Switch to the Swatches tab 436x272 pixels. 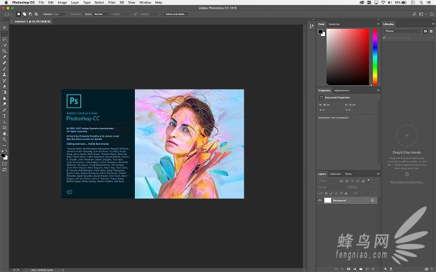tap(334, 24)
